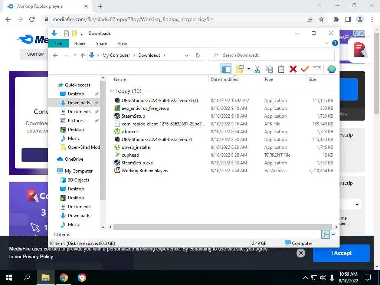The height and width of the screenshot is (285, 380).
Task: Click the Search Downloads field
Action: pyautogui.click(x=271, y=55)
